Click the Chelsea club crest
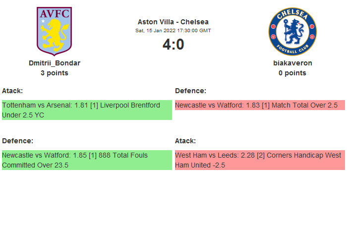The height and width of the screenshot is (228, 347). coord(292,31)
